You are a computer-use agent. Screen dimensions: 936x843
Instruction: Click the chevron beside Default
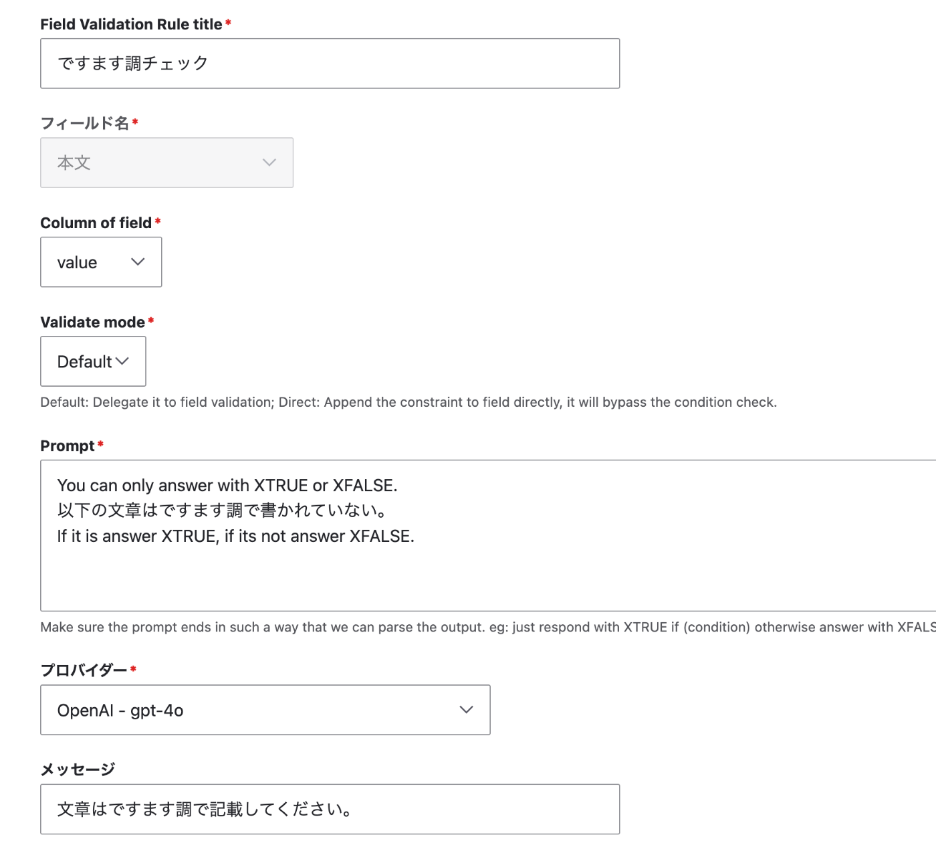click(x=122, y=361)
